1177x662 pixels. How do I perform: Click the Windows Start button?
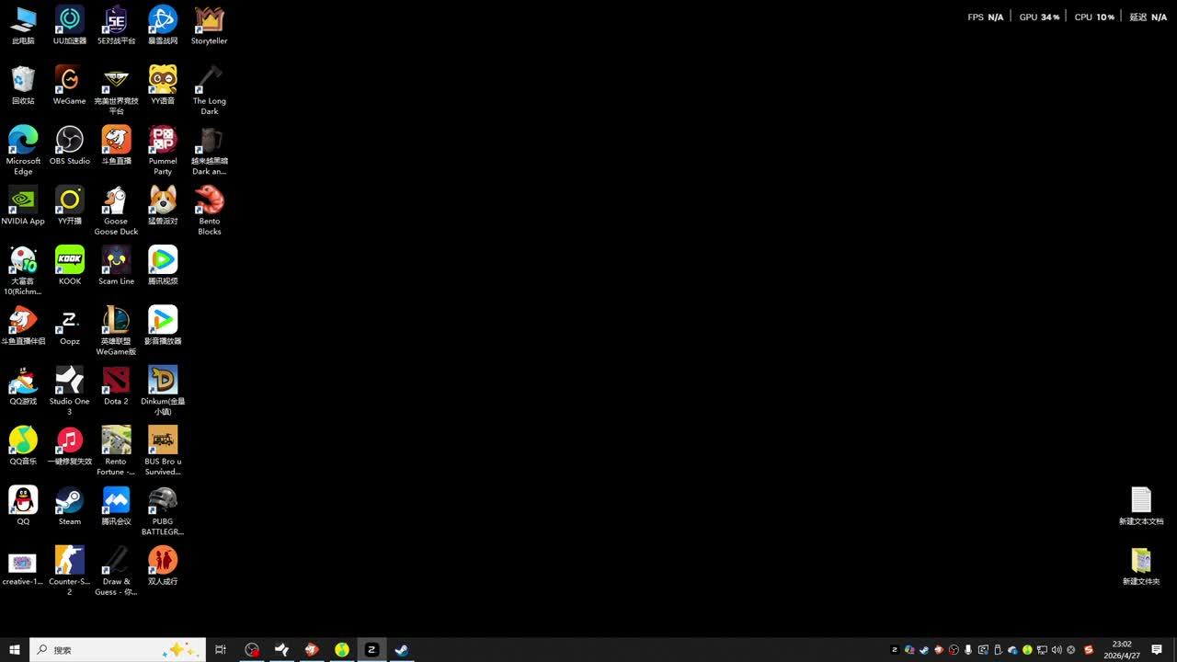tap(15, 650)
